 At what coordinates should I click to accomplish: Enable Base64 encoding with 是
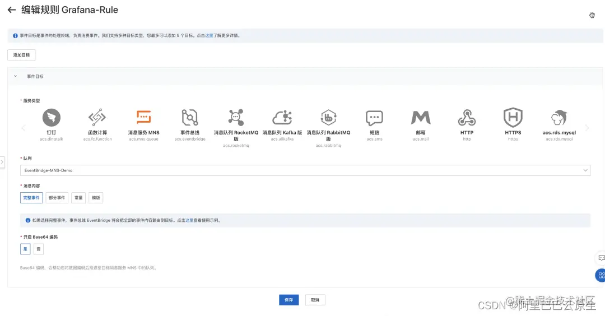click(25, 249)
